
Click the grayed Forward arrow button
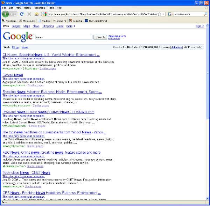pyautogui.click(x=12, y=14)
